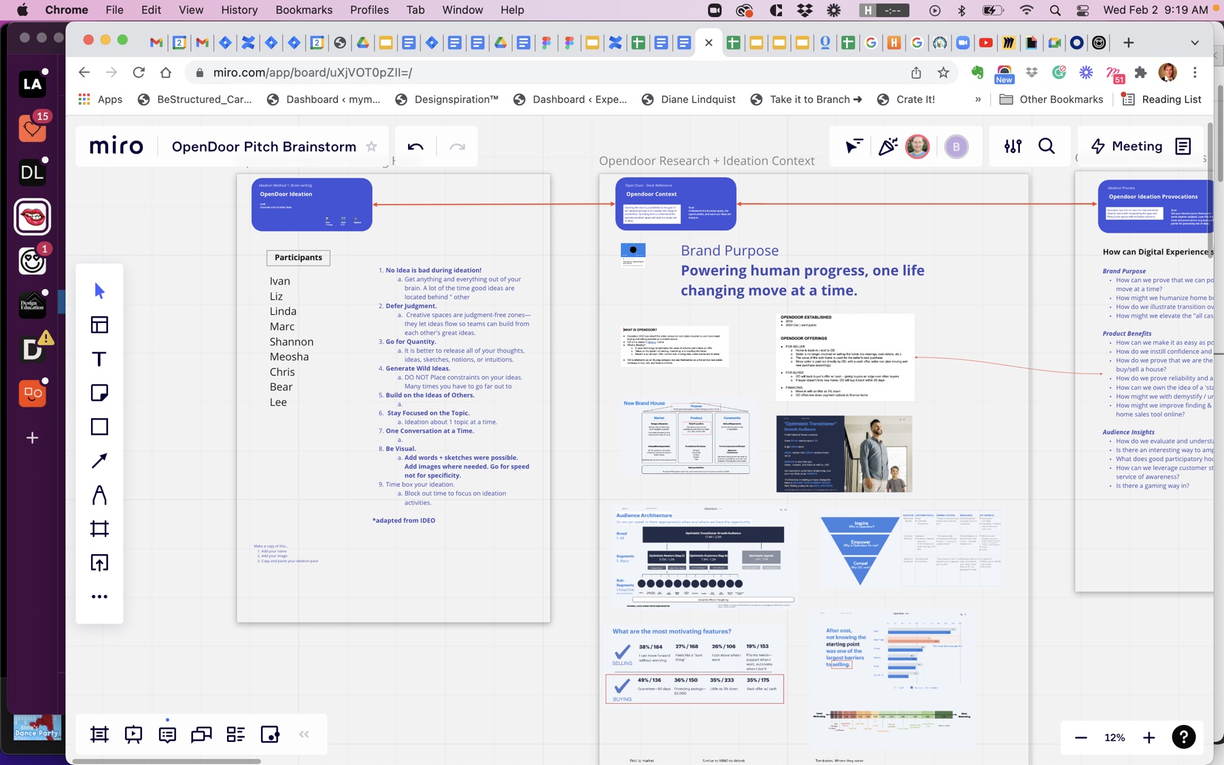This screenshot has width=1224, height=765.
Task: Open more tools ellipsis in Miro toolbar
Action: [99, 597]
